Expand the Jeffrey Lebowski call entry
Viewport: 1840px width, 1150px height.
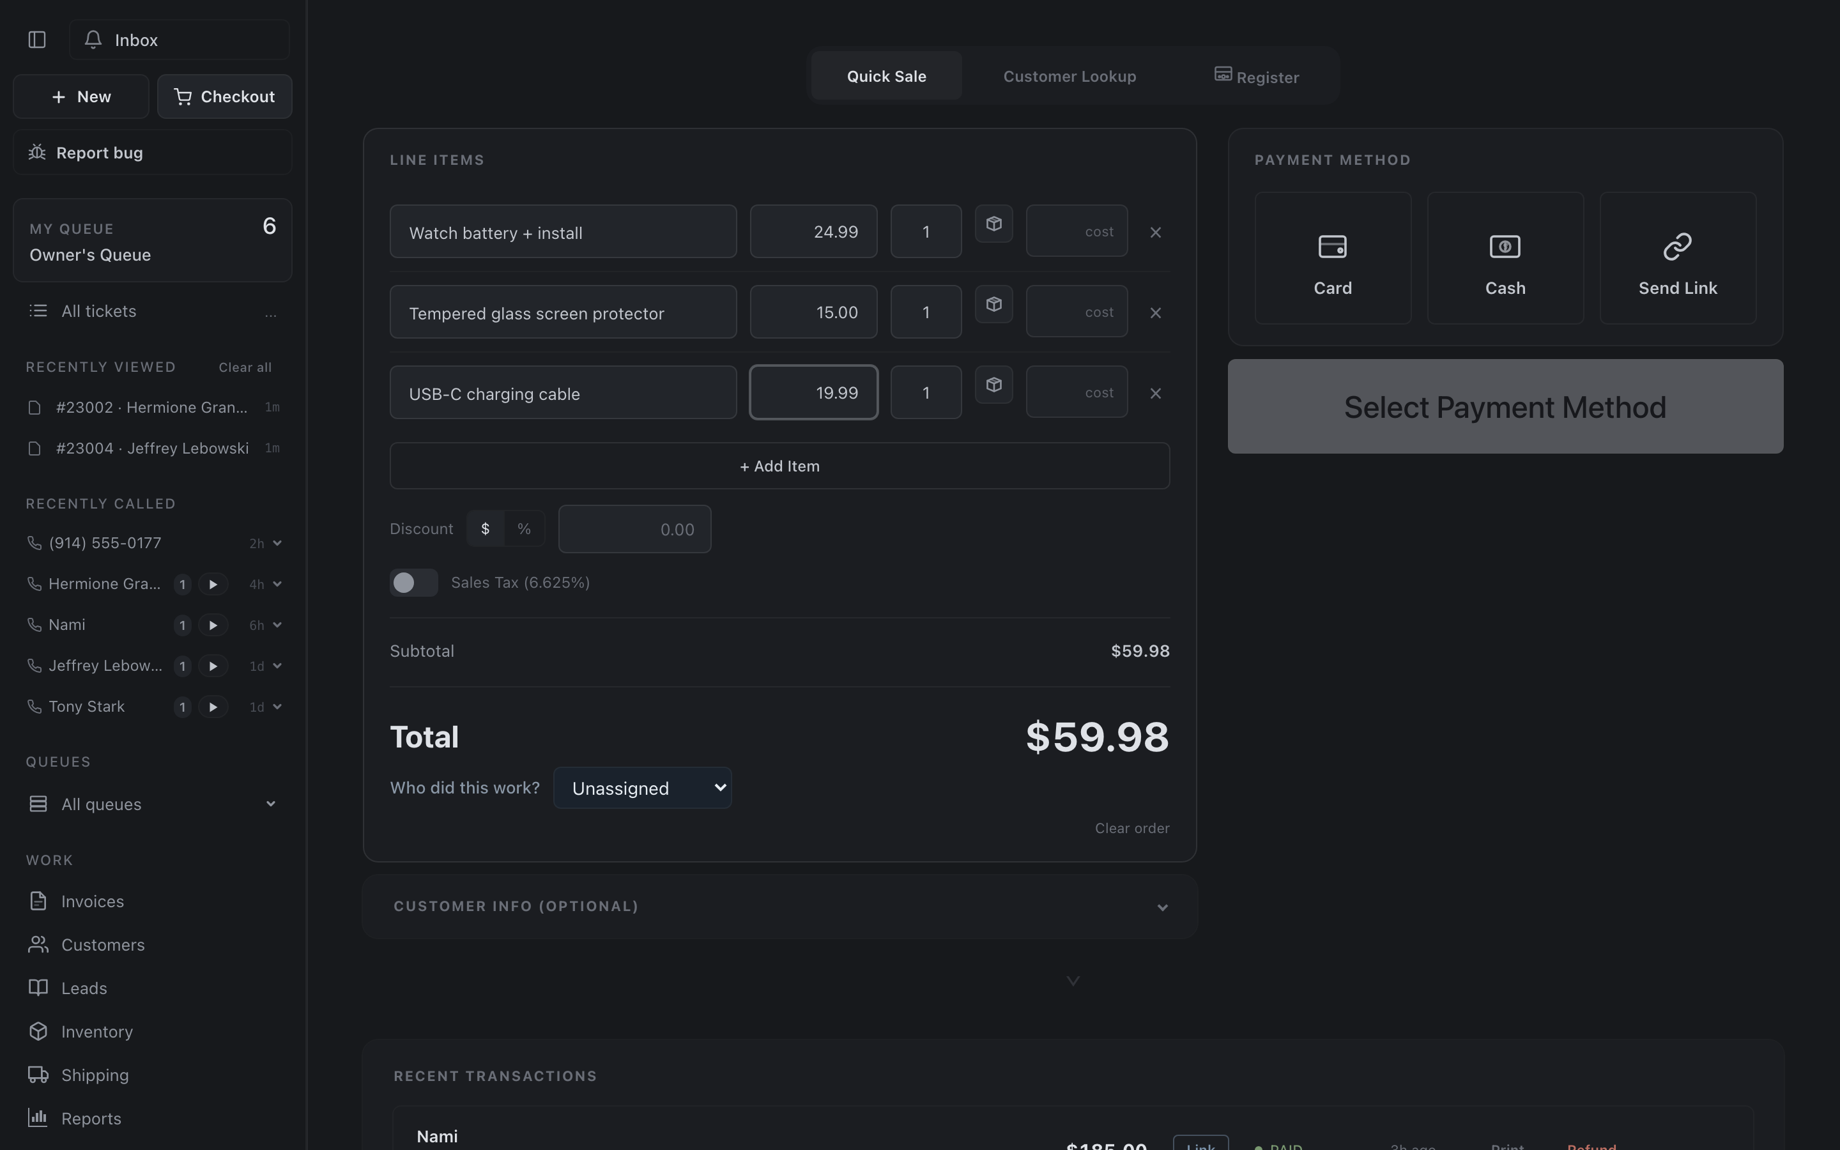click(277, 666)
